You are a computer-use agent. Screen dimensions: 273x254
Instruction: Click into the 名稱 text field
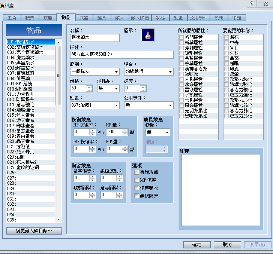coord(95,38)
